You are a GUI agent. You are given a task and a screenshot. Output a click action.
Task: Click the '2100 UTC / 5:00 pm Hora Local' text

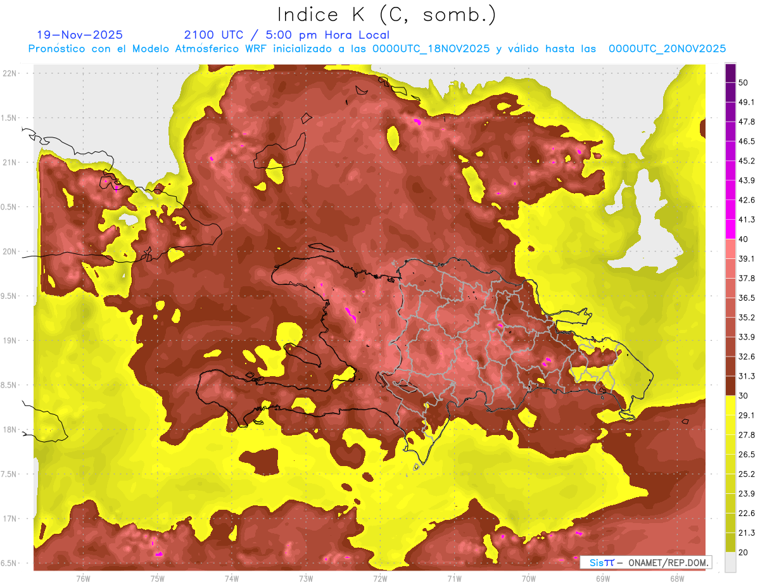tap(287, 35)
